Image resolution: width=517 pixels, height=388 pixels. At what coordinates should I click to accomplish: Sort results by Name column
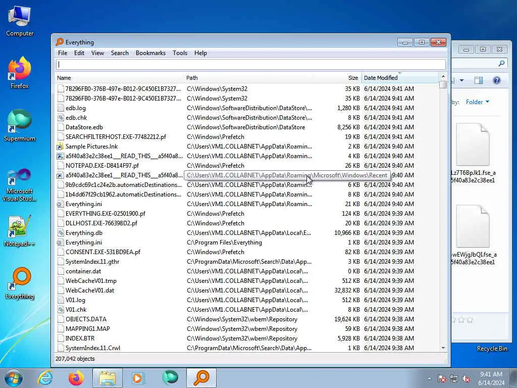119,78
